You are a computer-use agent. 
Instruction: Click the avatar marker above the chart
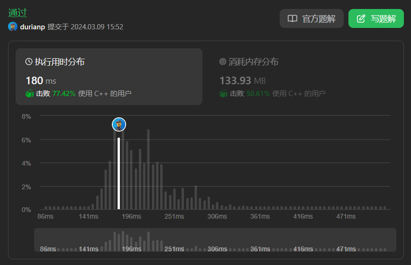tap(119, 124)
